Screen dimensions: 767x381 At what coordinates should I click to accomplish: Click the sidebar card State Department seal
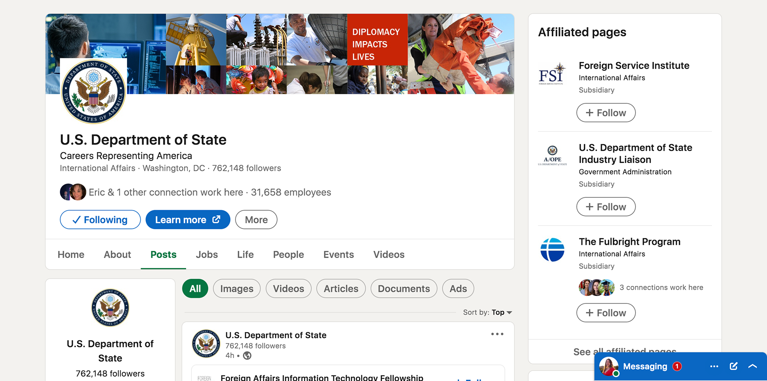point(110,308)
